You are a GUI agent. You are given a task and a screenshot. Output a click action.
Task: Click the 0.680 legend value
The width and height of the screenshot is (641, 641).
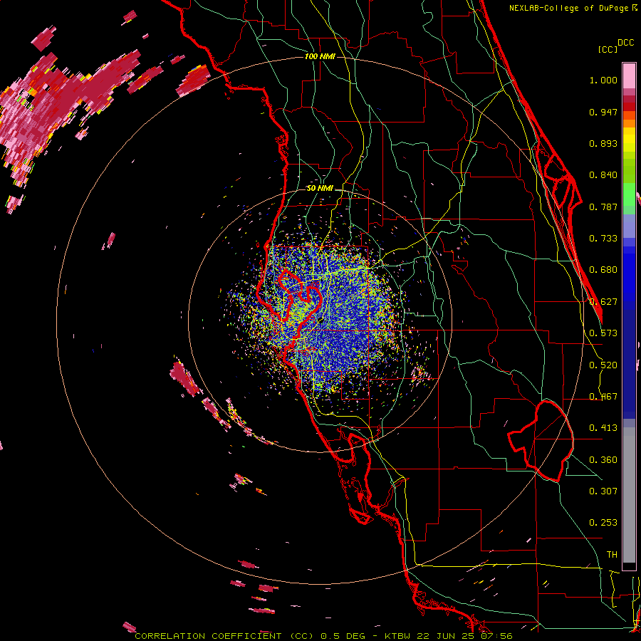coord(603,270)
